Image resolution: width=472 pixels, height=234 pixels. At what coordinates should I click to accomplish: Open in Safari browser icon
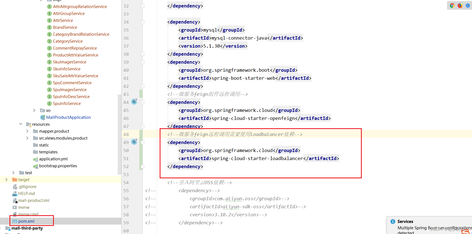pos(468,6)
